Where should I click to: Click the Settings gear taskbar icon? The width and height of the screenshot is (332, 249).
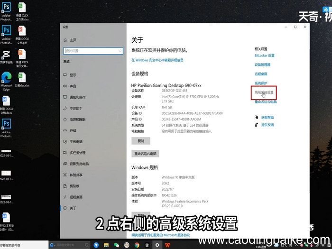(x=157, y=245)
